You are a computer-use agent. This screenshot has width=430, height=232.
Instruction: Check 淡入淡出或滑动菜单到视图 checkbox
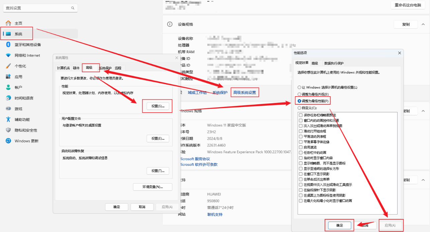[301, 126]
